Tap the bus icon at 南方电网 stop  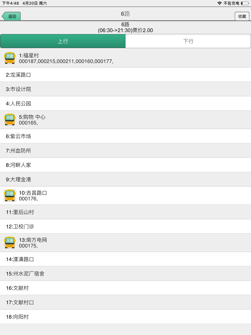[x=10, y=242]
